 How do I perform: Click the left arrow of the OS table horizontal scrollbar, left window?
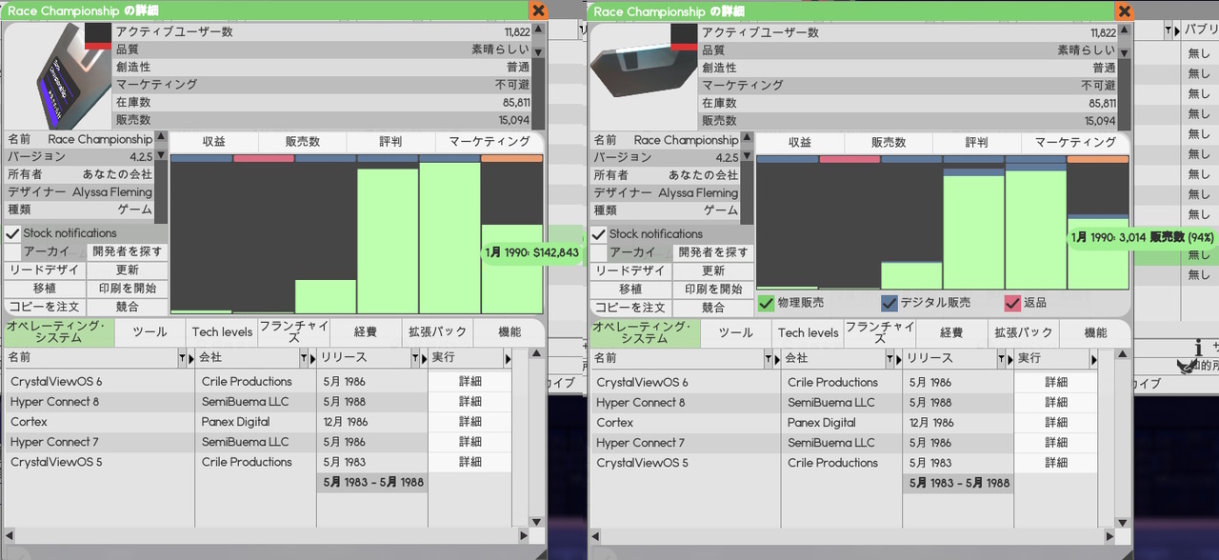pos(10,534)
